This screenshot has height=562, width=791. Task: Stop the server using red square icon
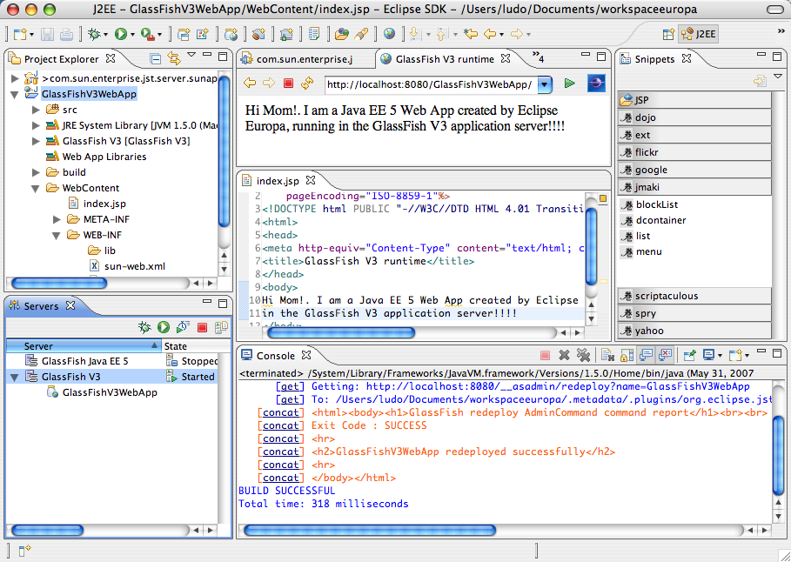tap(202, 327)
